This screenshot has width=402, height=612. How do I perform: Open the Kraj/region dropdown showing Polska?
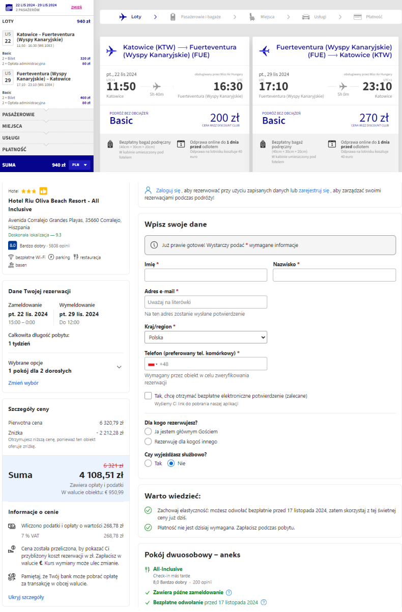[206, 337]
